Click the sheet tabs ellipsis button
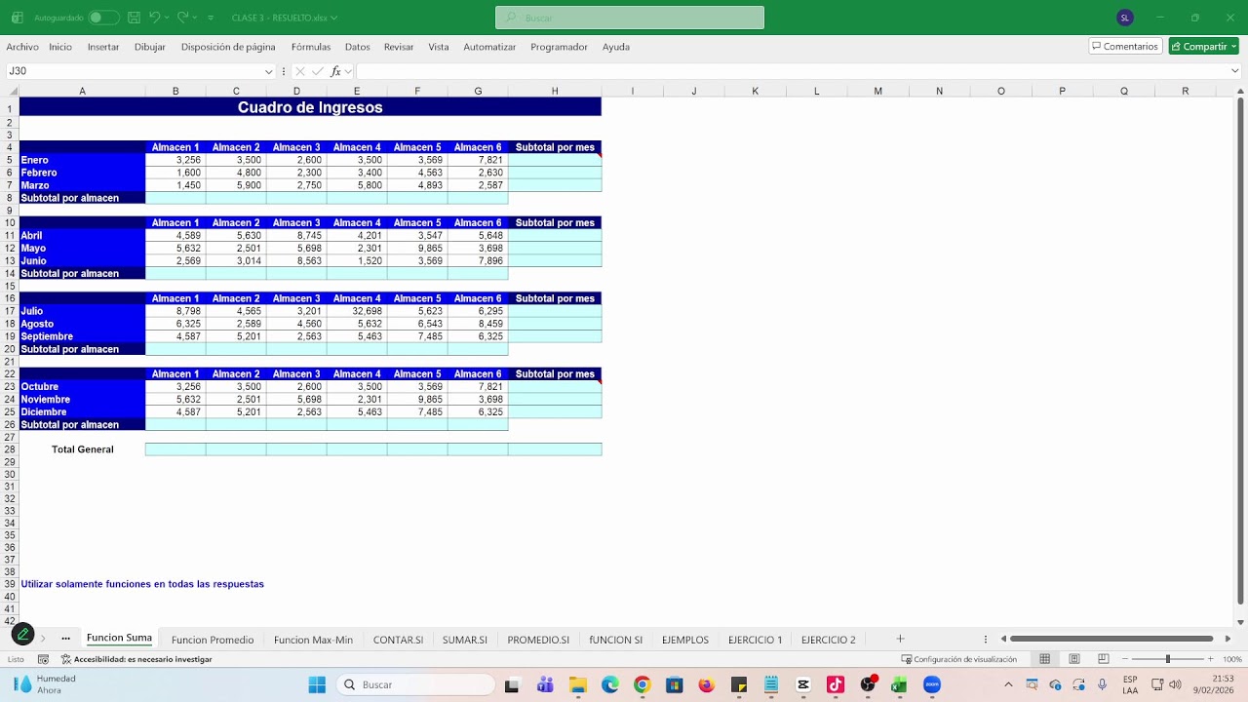This screenshot has height=702, width=1248. pyautogui.click(x=65, y=639)
